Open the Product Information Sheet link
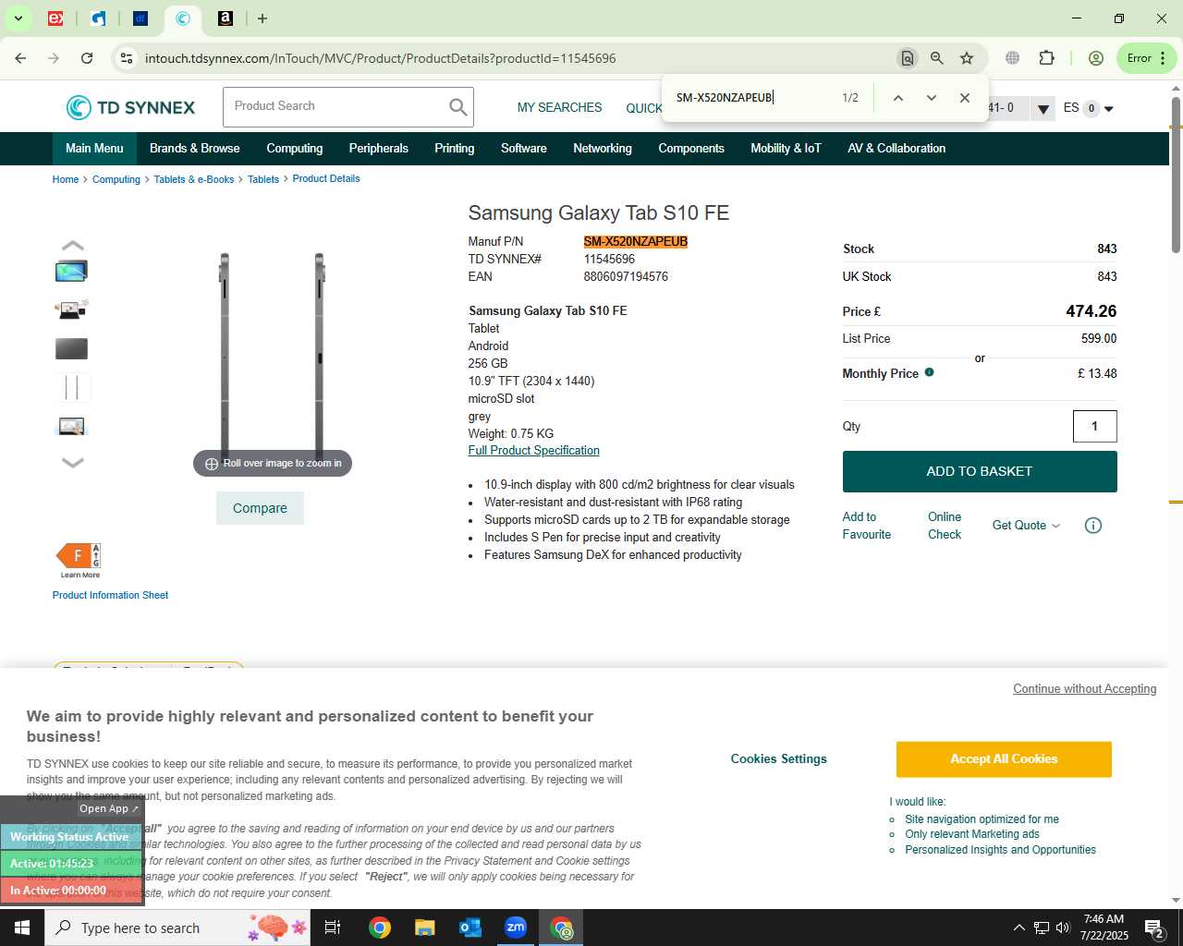This screenshot has height=946, width=1183. pyautogui.click(x=110, y=596)
